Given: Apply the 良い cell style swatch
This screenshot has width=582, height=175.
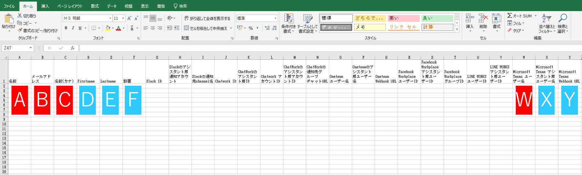Looking at the screenshot, I should pos(437,18).
